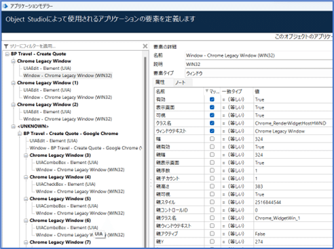The image size is (334, 249).
Task: Collapse the Chrome Legacy Window (1) node
Action: pyautogui.click(x=14, y=83)
